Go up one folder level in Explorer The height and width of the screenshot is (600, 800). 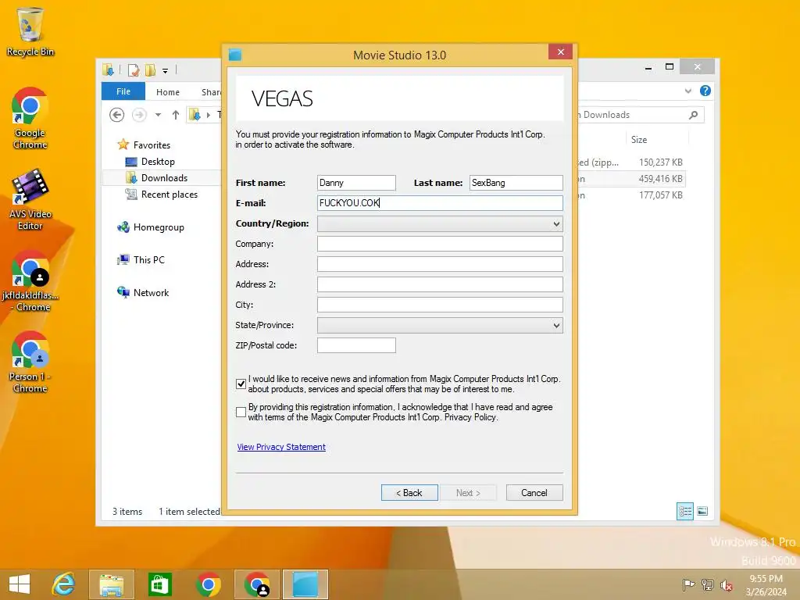tap(176, 115)
